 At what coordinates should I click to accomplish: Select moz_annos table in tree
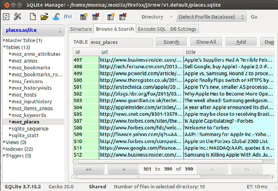click(x=24, y=61)
